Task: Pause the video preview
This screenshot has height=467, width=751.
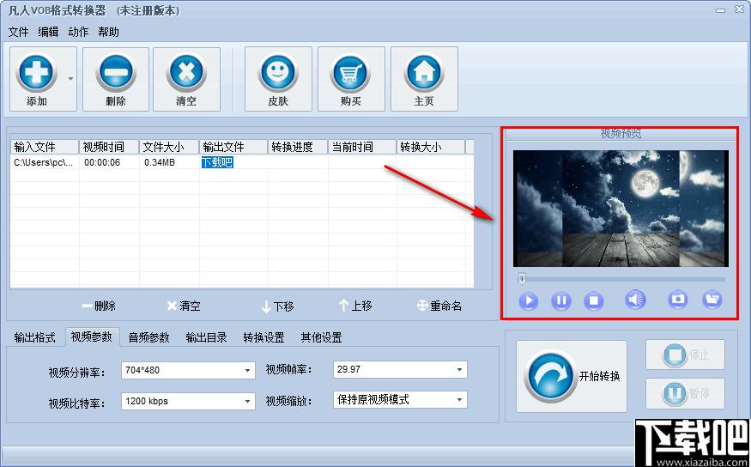Action: coord(560,300)
